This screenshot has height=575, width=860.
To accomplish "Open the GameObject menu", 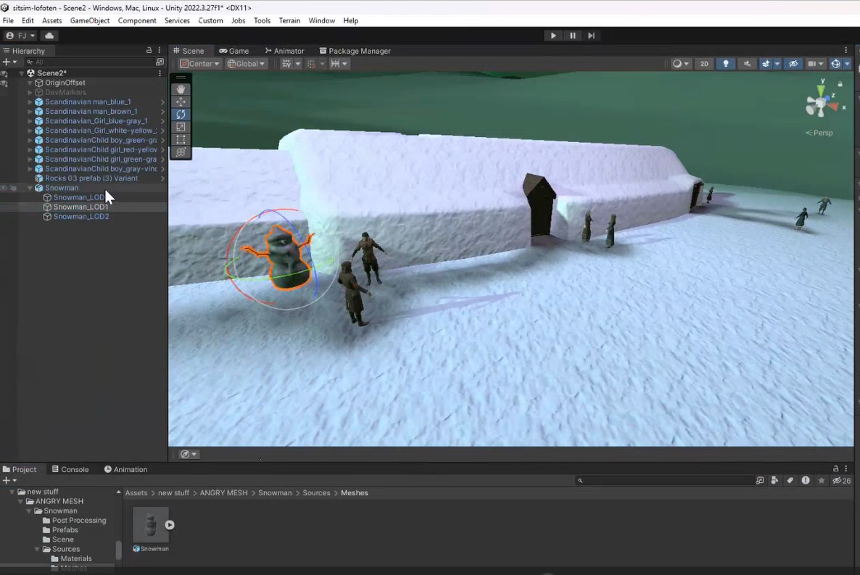I will coord(89,20).
